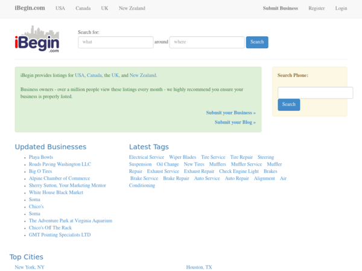Open the Canada menu item in navbar
This screenshot has height=271, width=362.
click(x=83, y=8)
